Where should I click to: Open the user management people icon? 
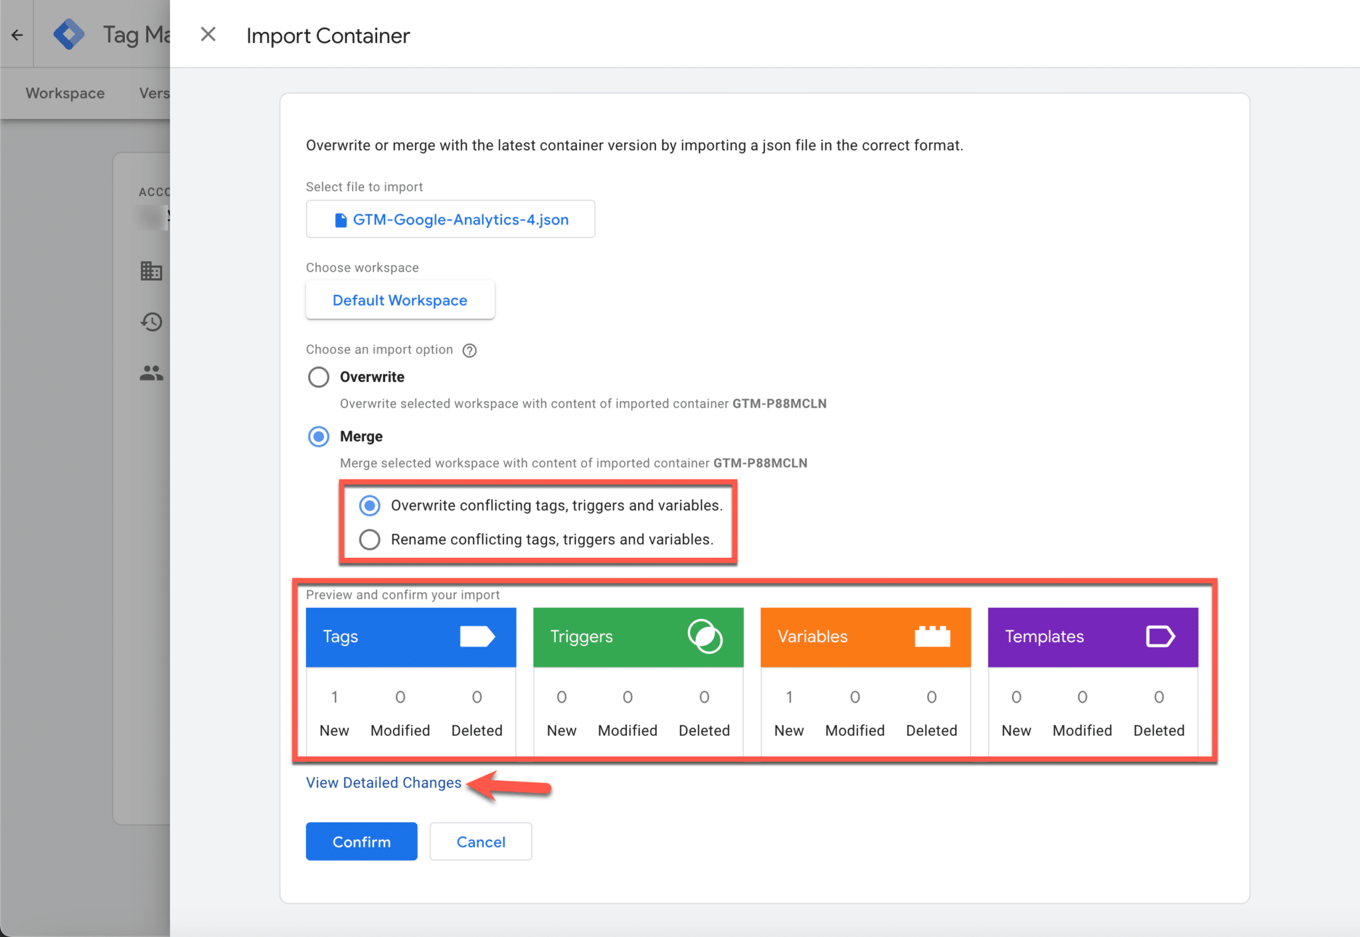(151, 373)
